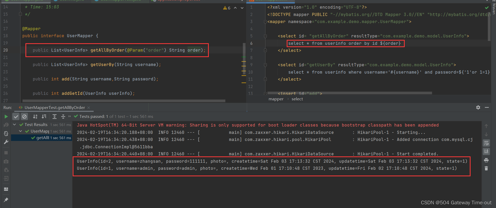Image resolution: width=496 pixels, height=208 pixels.
Task: Collapse all test results
Action: pos(63,117)
